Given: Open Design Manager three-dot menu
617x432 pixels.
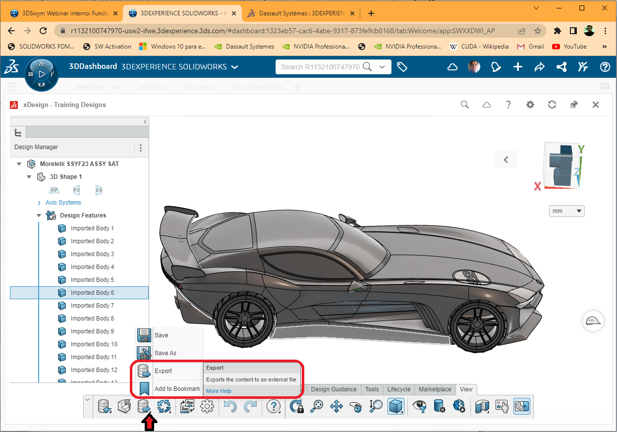Looking at the screenshot, I should [141, 148].
